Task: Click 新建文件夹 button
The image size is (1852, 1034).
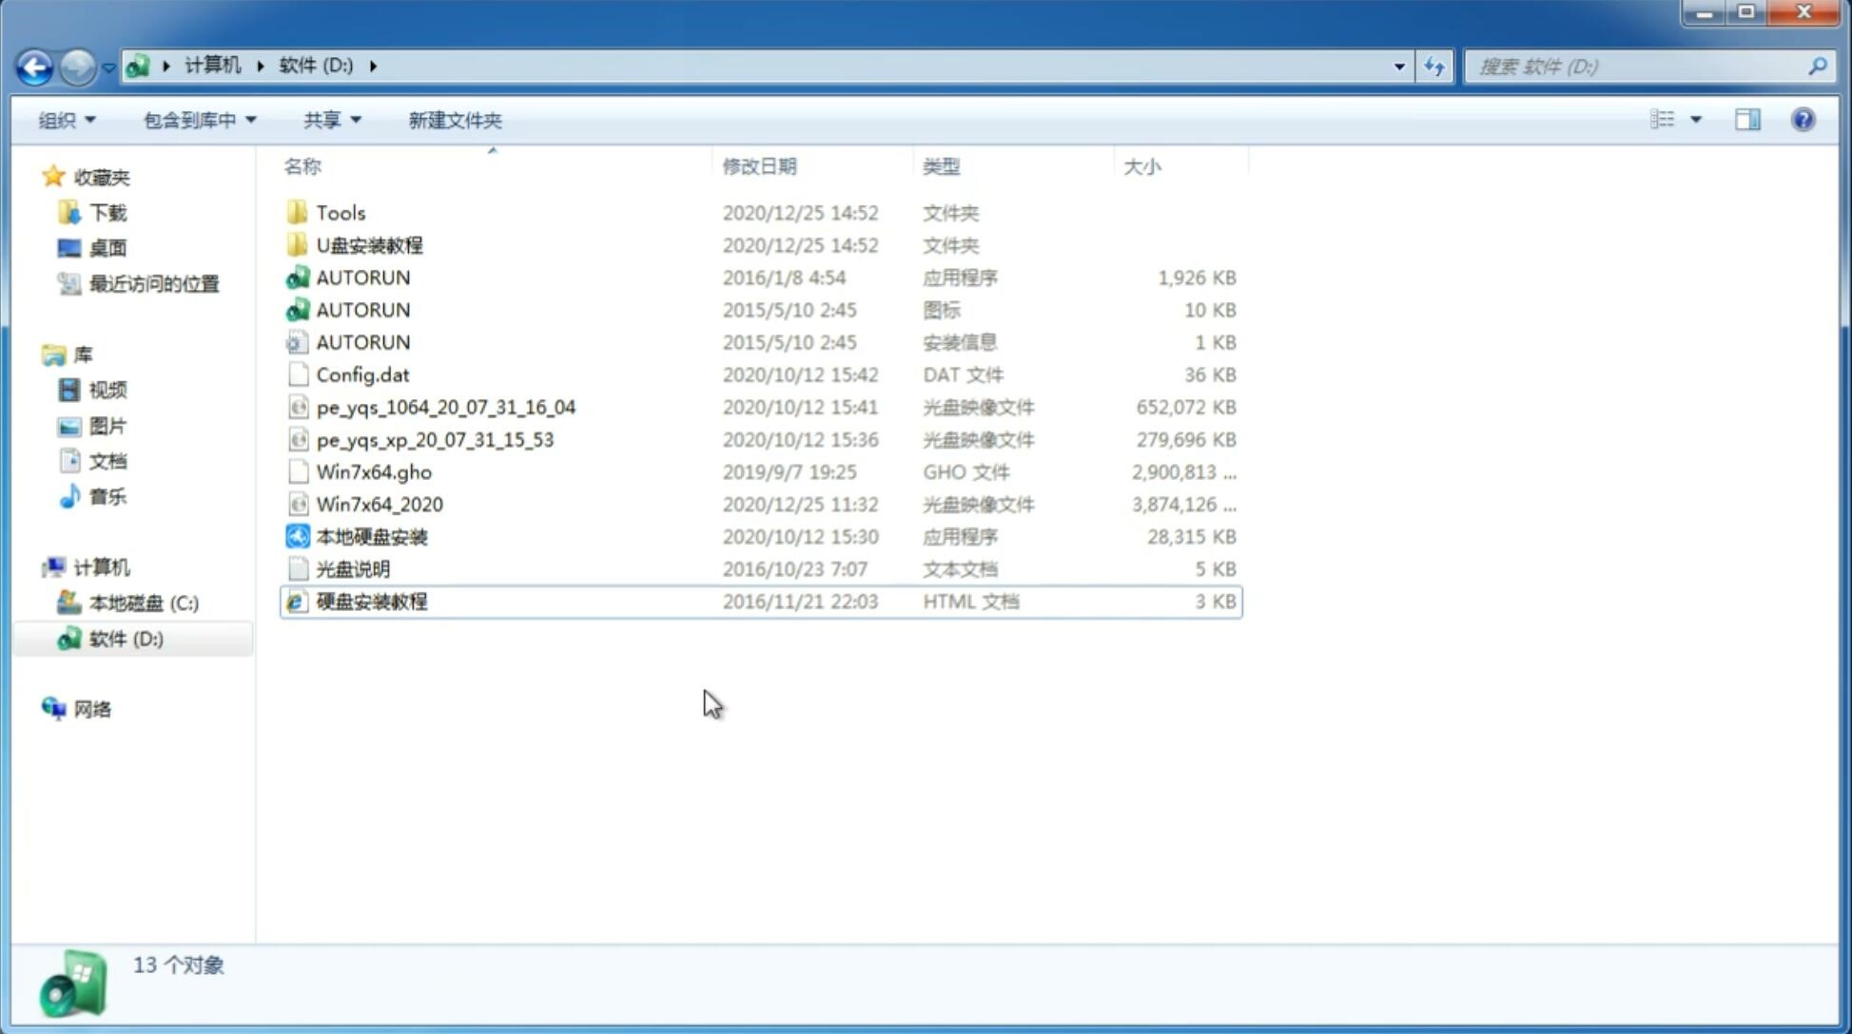Action: point(454,120)
